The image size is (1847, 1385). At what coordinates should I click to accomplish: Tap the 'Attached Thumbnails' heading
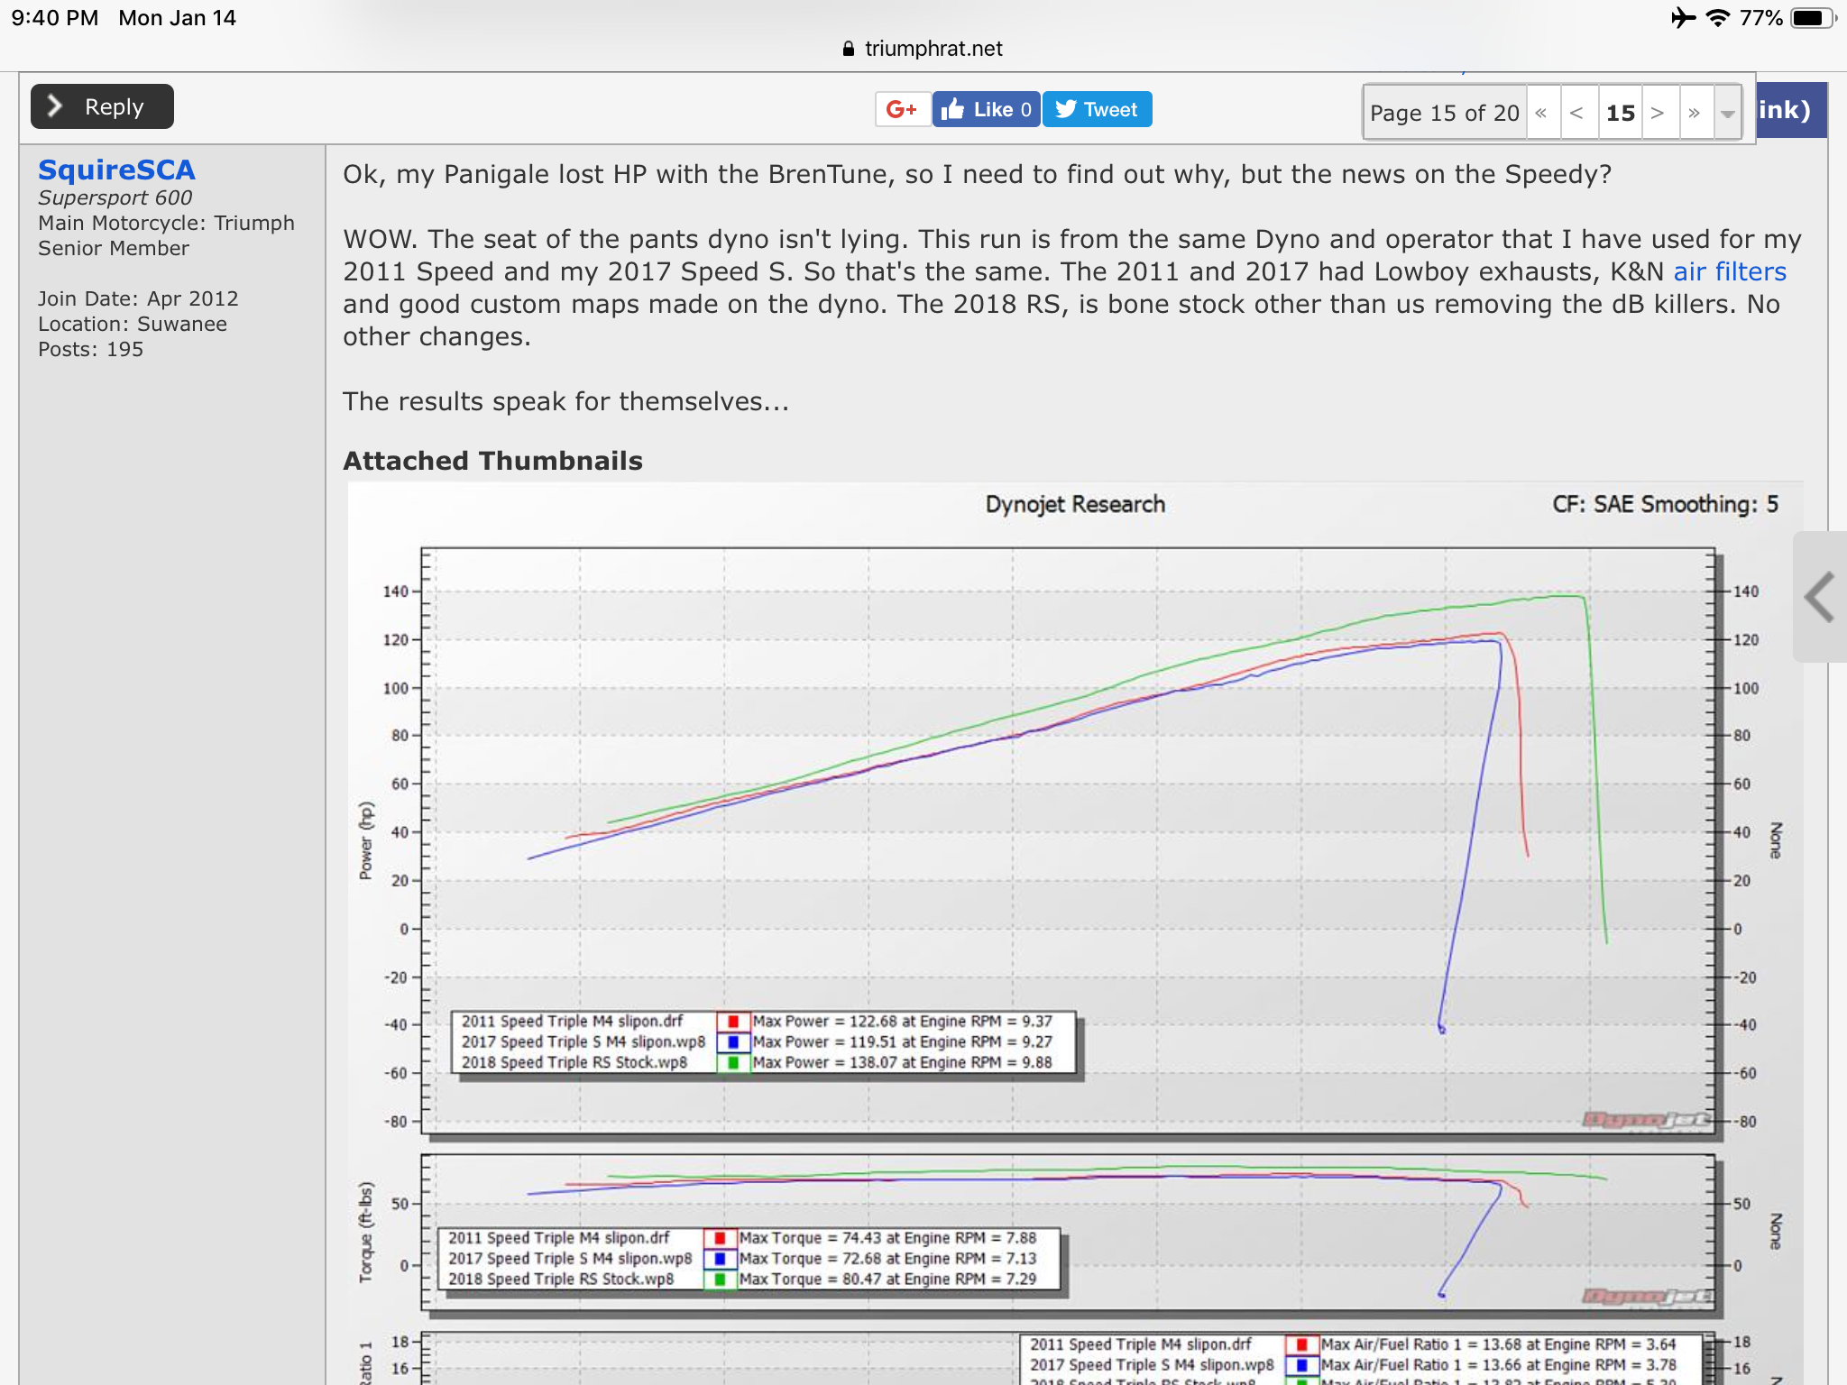(492, 461)
